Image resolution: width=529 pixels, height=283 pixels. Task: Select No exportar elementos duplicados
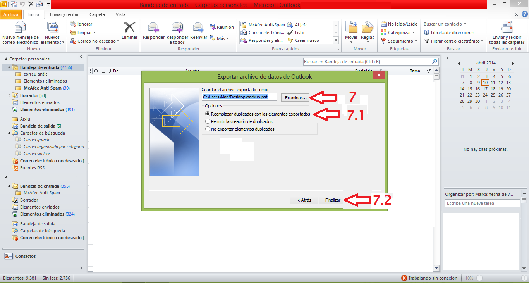(x=240, y=129)
